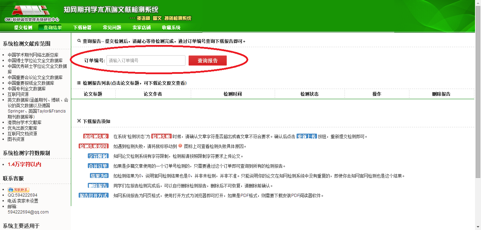This screenshot has height=230, width=481.
Task: Click the 联系客服 sidebar heading
Action: click(13, 178)
